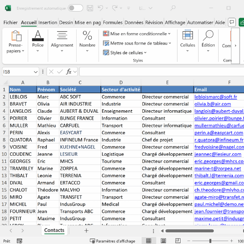Confirm entry with the checkmark icon
This screenshot has height=244, width=244.
[60, 72]
